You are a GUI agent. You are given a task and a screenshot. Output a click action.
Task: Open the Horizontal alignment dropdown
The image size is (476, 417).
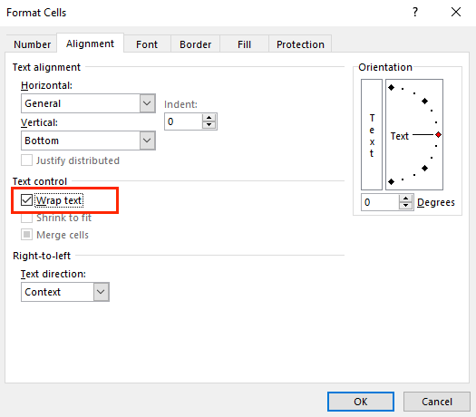pos(88,103)
